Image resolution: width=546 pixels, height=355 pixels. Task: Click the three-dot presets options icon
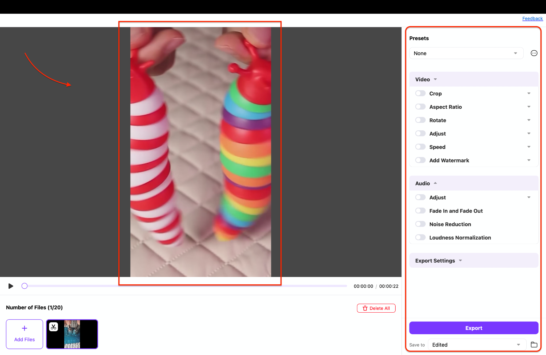point(534,53)
